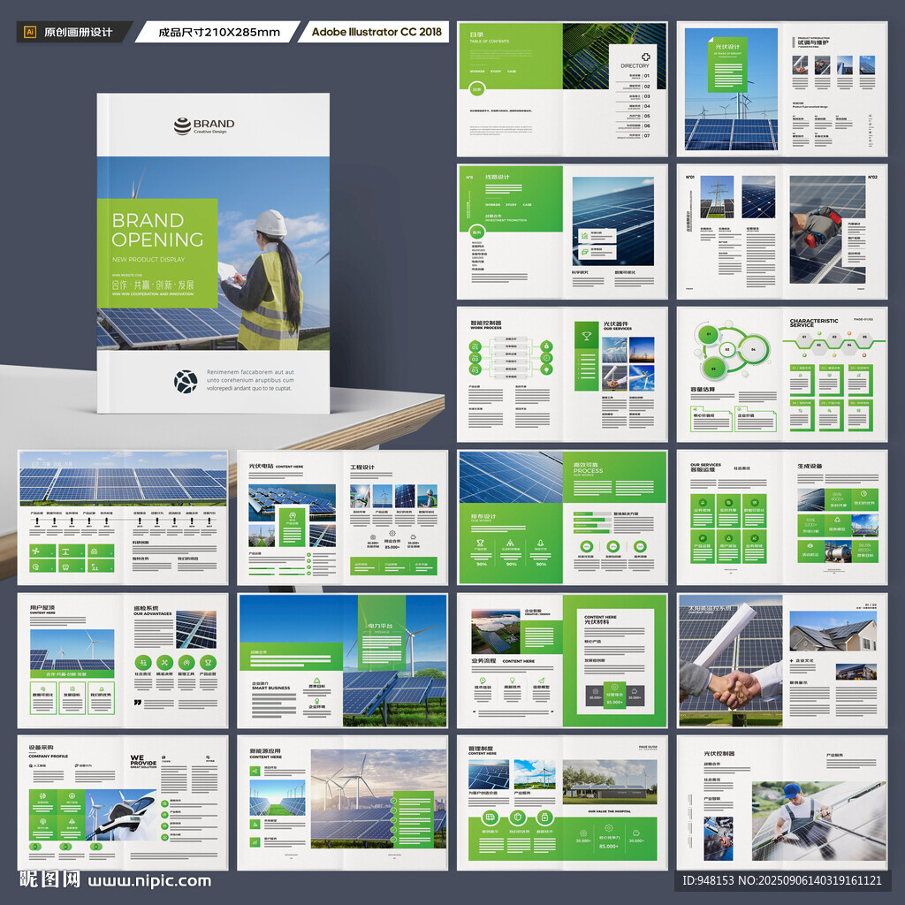Click the WE PROVIDE heading
905x905 pixels.
(143, 760)
